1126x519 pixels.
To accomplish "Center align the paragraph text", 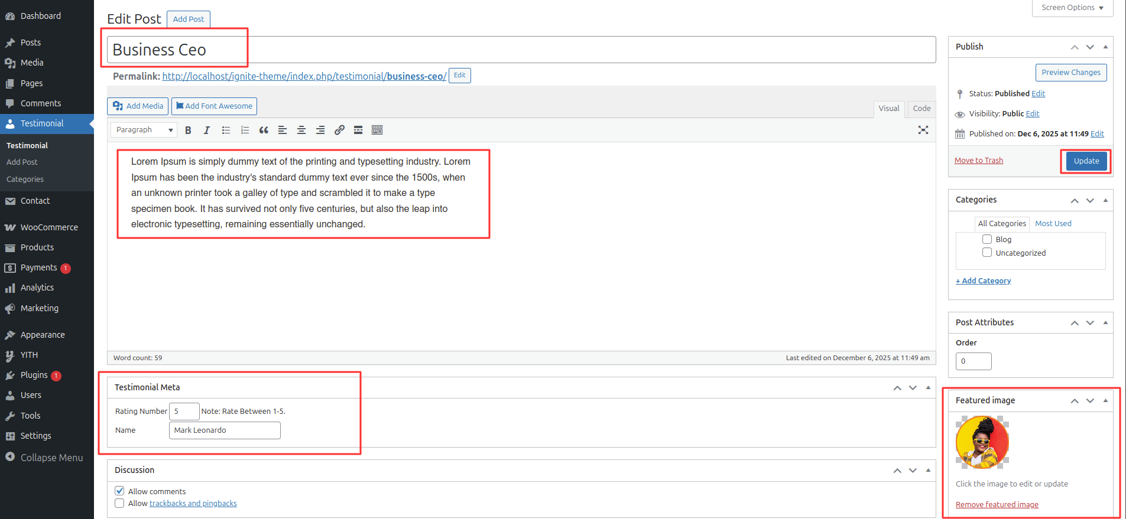I will 301,130.
